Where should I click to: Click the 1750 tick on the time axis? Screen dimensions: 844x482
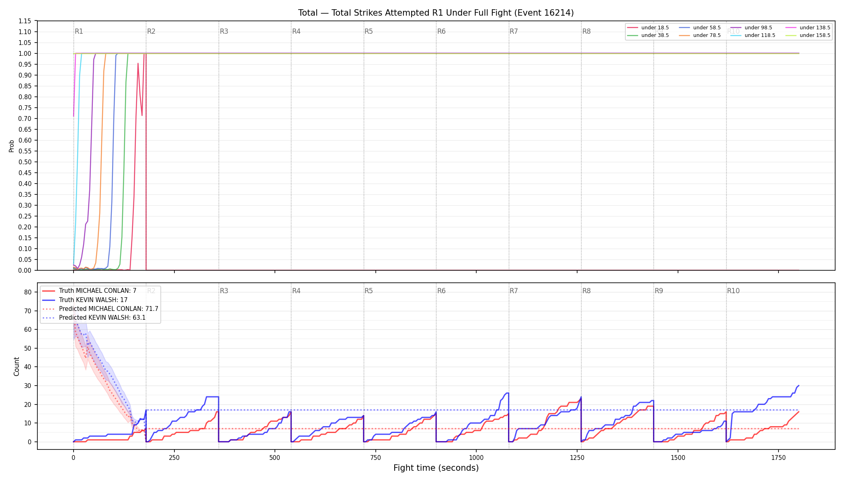point(778,457)
